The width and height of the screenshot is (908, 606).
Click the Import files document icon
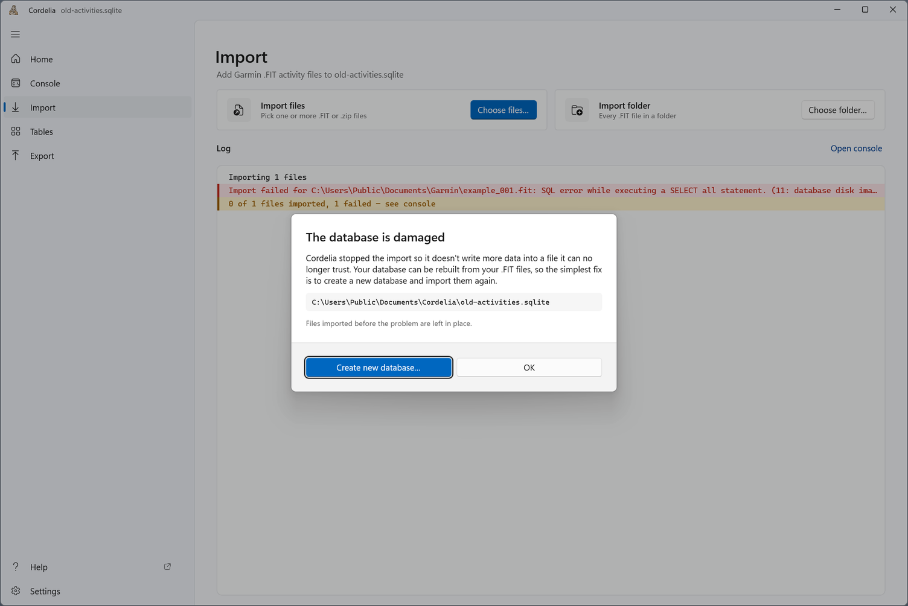click(239, 110)
